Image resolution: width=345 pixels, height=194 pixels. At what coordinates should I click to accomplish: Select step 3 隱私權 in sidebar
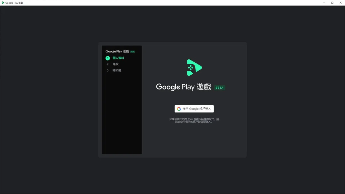tap(114, 70)
